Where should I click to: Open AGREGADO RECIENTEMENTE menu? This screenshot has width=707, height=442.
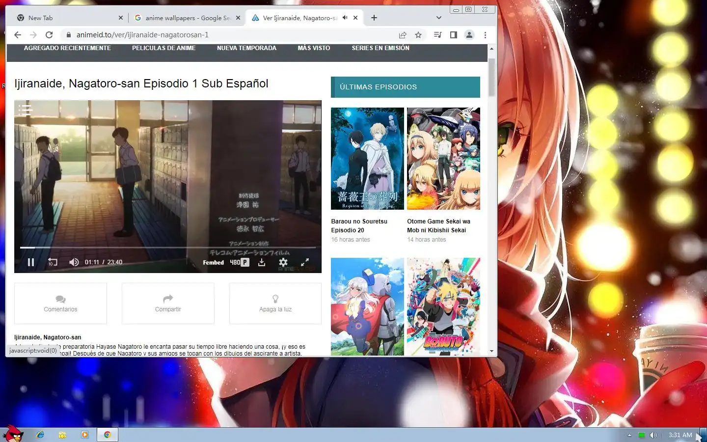click(x=67, y=48)
